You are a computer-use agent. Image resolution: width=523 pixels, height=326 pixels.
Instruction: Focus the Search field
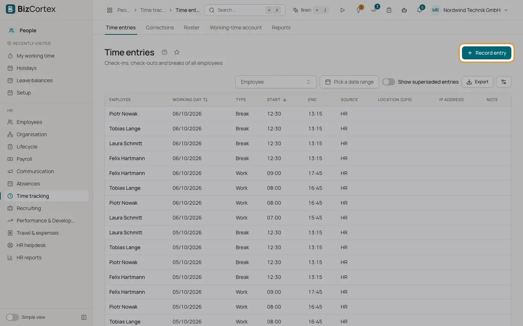244,10
